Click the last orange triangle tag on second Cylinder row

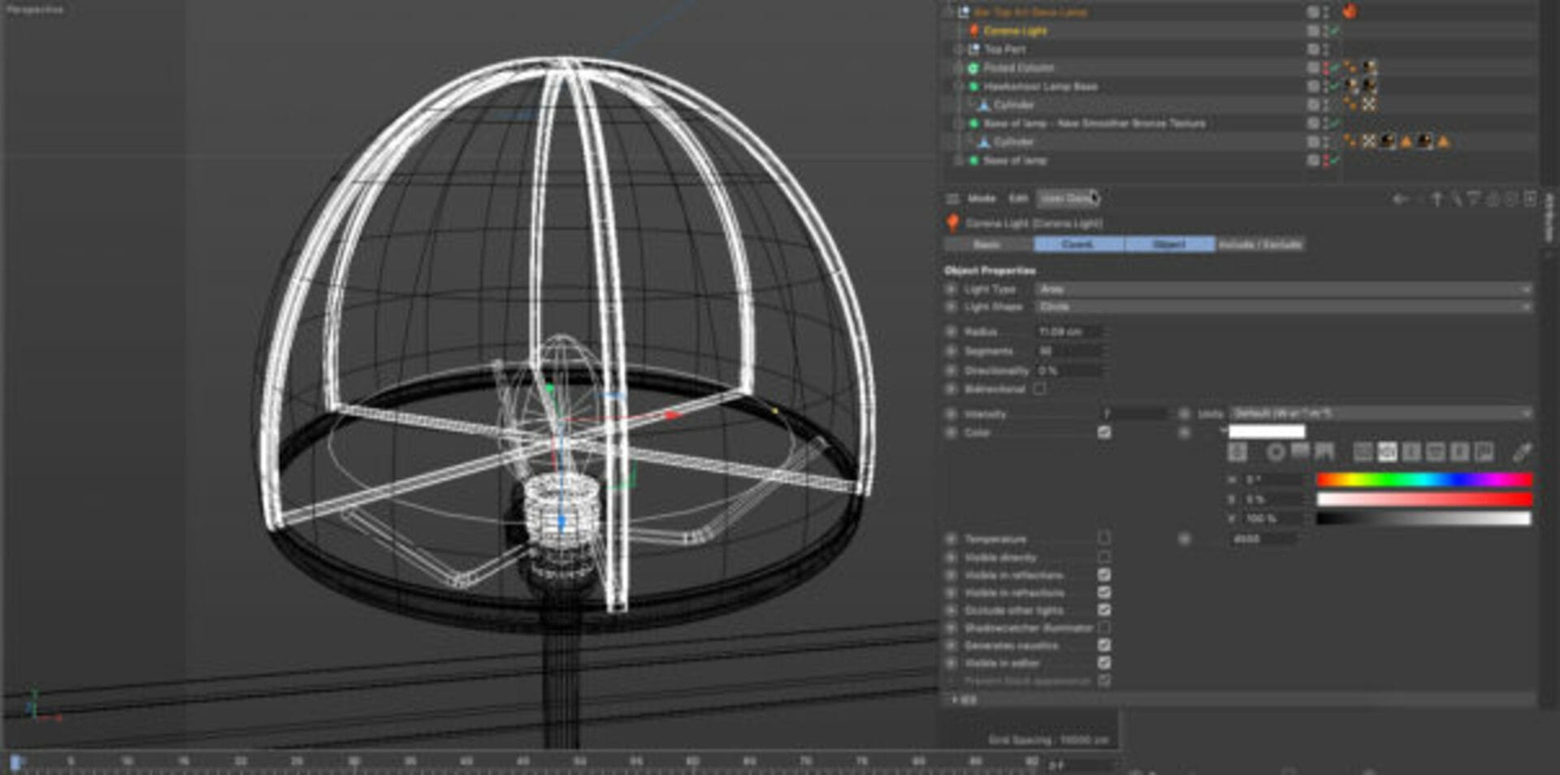coord(1444,141)
